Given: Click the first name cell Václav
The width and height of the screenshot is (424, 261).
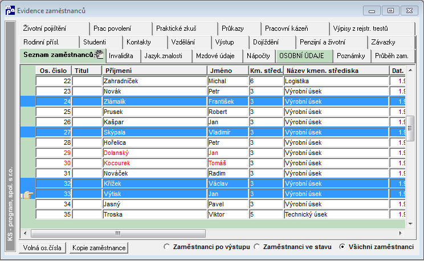Looking at the screenshot, I should tap(228, 184).
